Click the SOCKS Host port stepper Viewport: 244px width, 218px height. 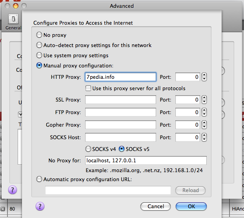click(204, 138)
